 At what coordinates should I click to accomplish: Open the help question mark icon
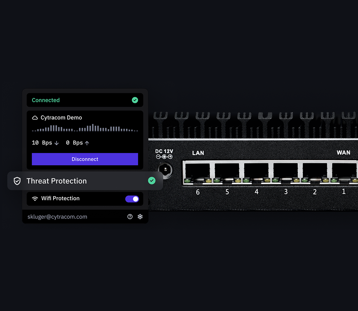pos(130,216)
